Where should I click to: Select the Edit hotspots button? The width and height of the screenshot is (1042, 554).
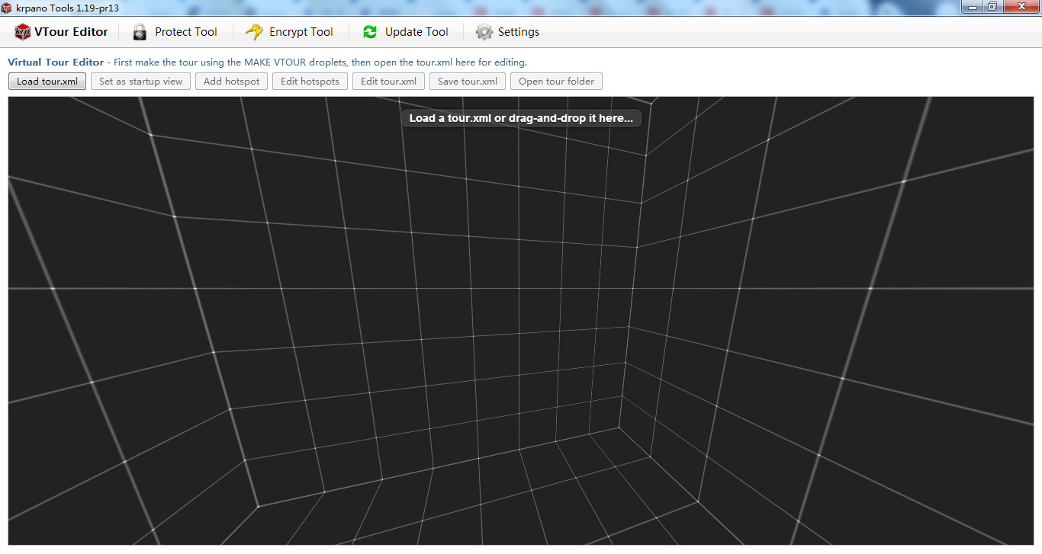tap(310, 82)
